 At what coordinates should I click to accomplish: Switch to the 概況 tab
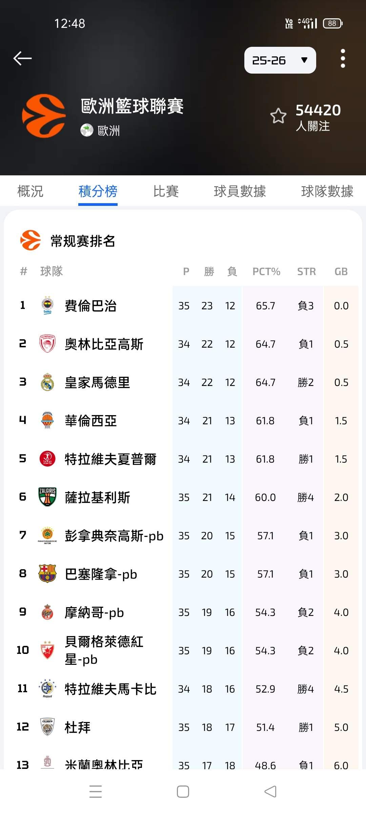click(30, 191)
